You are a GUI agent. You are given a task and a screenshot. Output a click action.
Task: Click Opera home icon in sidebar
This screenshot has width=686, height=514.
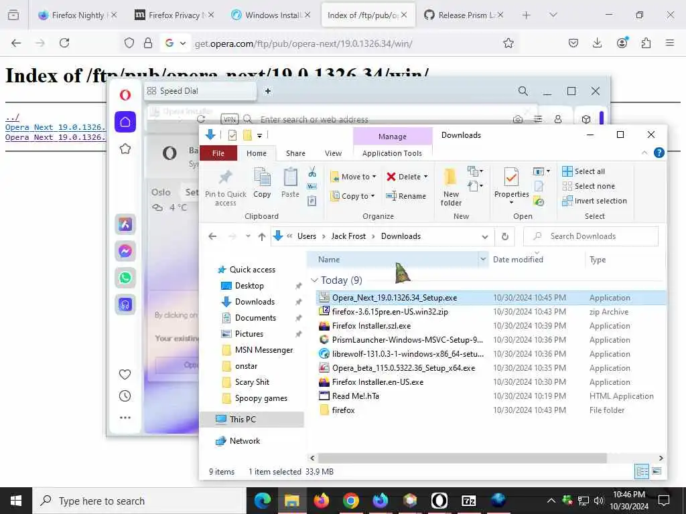tap(125, 122)
